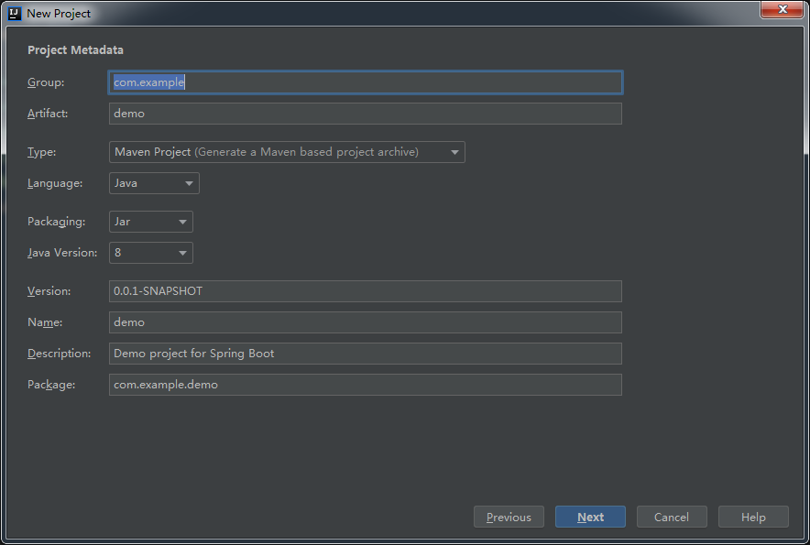Open the Help for this dialog
The image size is (810, 545).
coord(753,516)
